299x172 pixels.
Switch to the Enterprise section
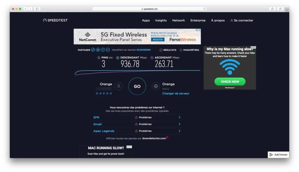(x=198, y=20)
